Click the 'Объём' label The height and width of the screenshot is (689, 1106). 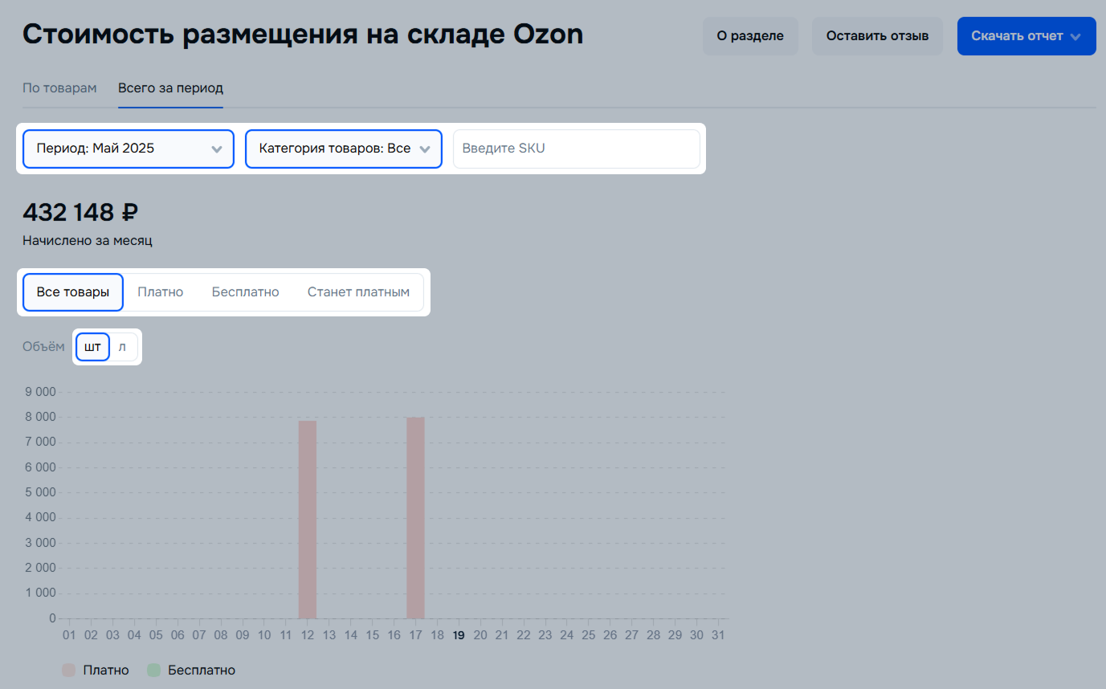(43, 347)
